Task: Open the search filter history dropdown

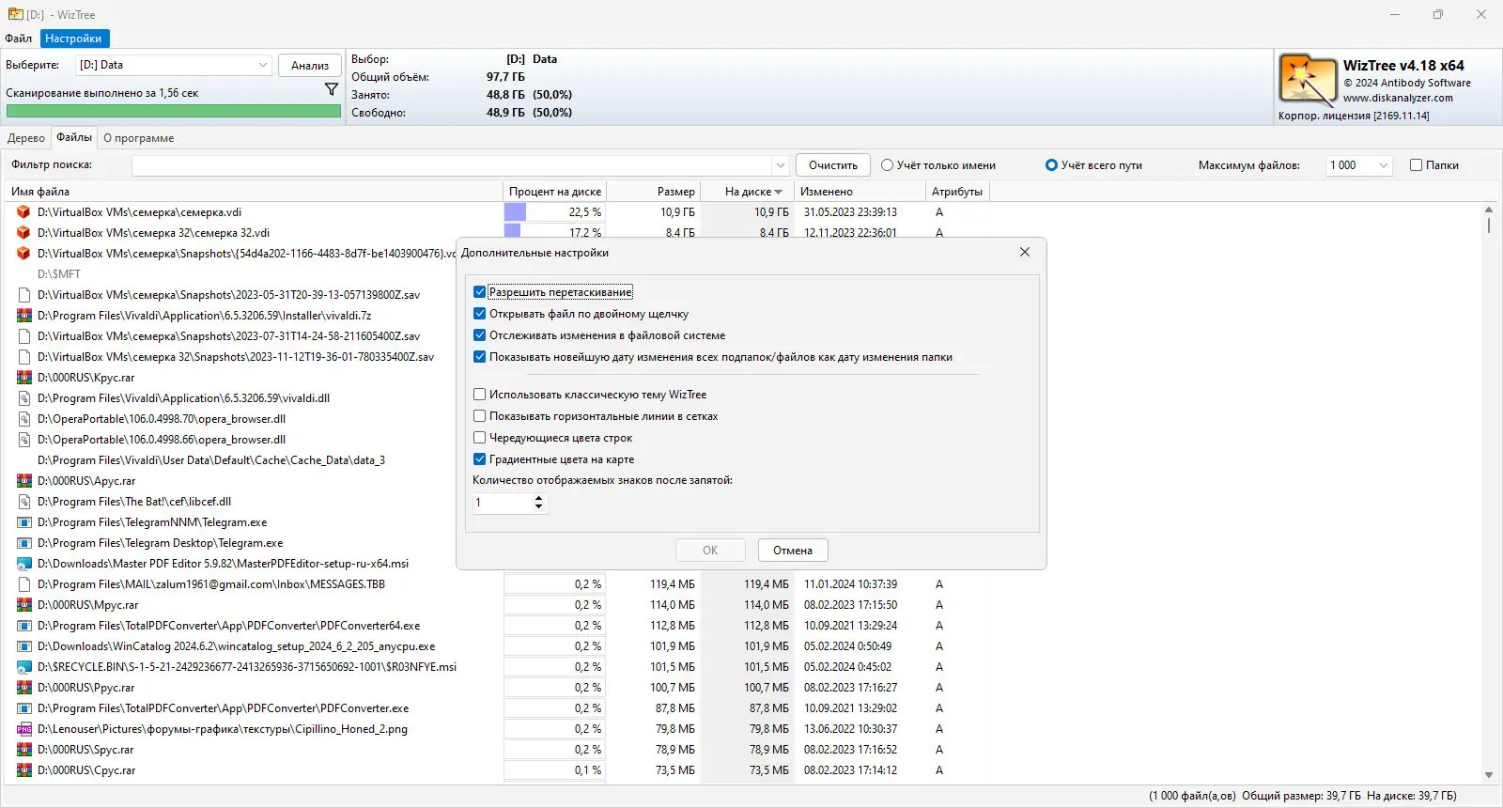Action: 780,165
